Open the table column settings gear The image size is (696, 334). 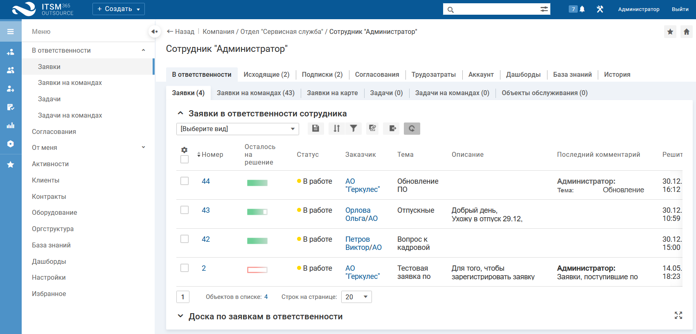pos(185,150)
